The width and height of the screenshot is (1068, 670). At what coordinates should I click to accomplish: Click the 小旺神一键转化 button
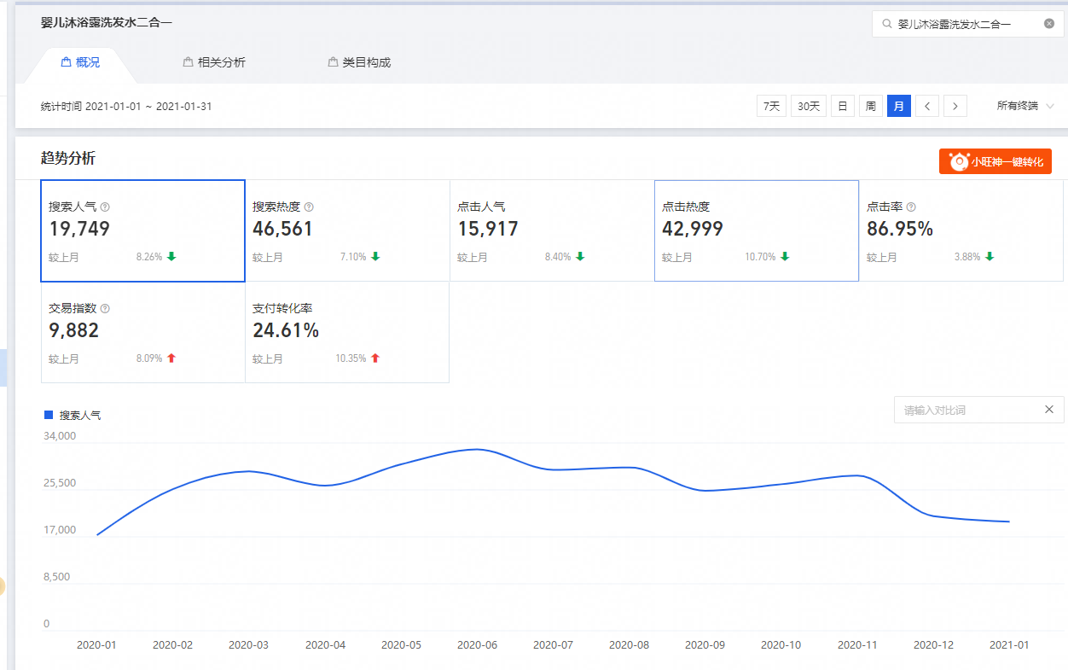point(995,161)
